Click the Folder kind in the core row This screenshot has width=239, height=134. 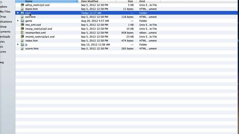pos(143,13)
